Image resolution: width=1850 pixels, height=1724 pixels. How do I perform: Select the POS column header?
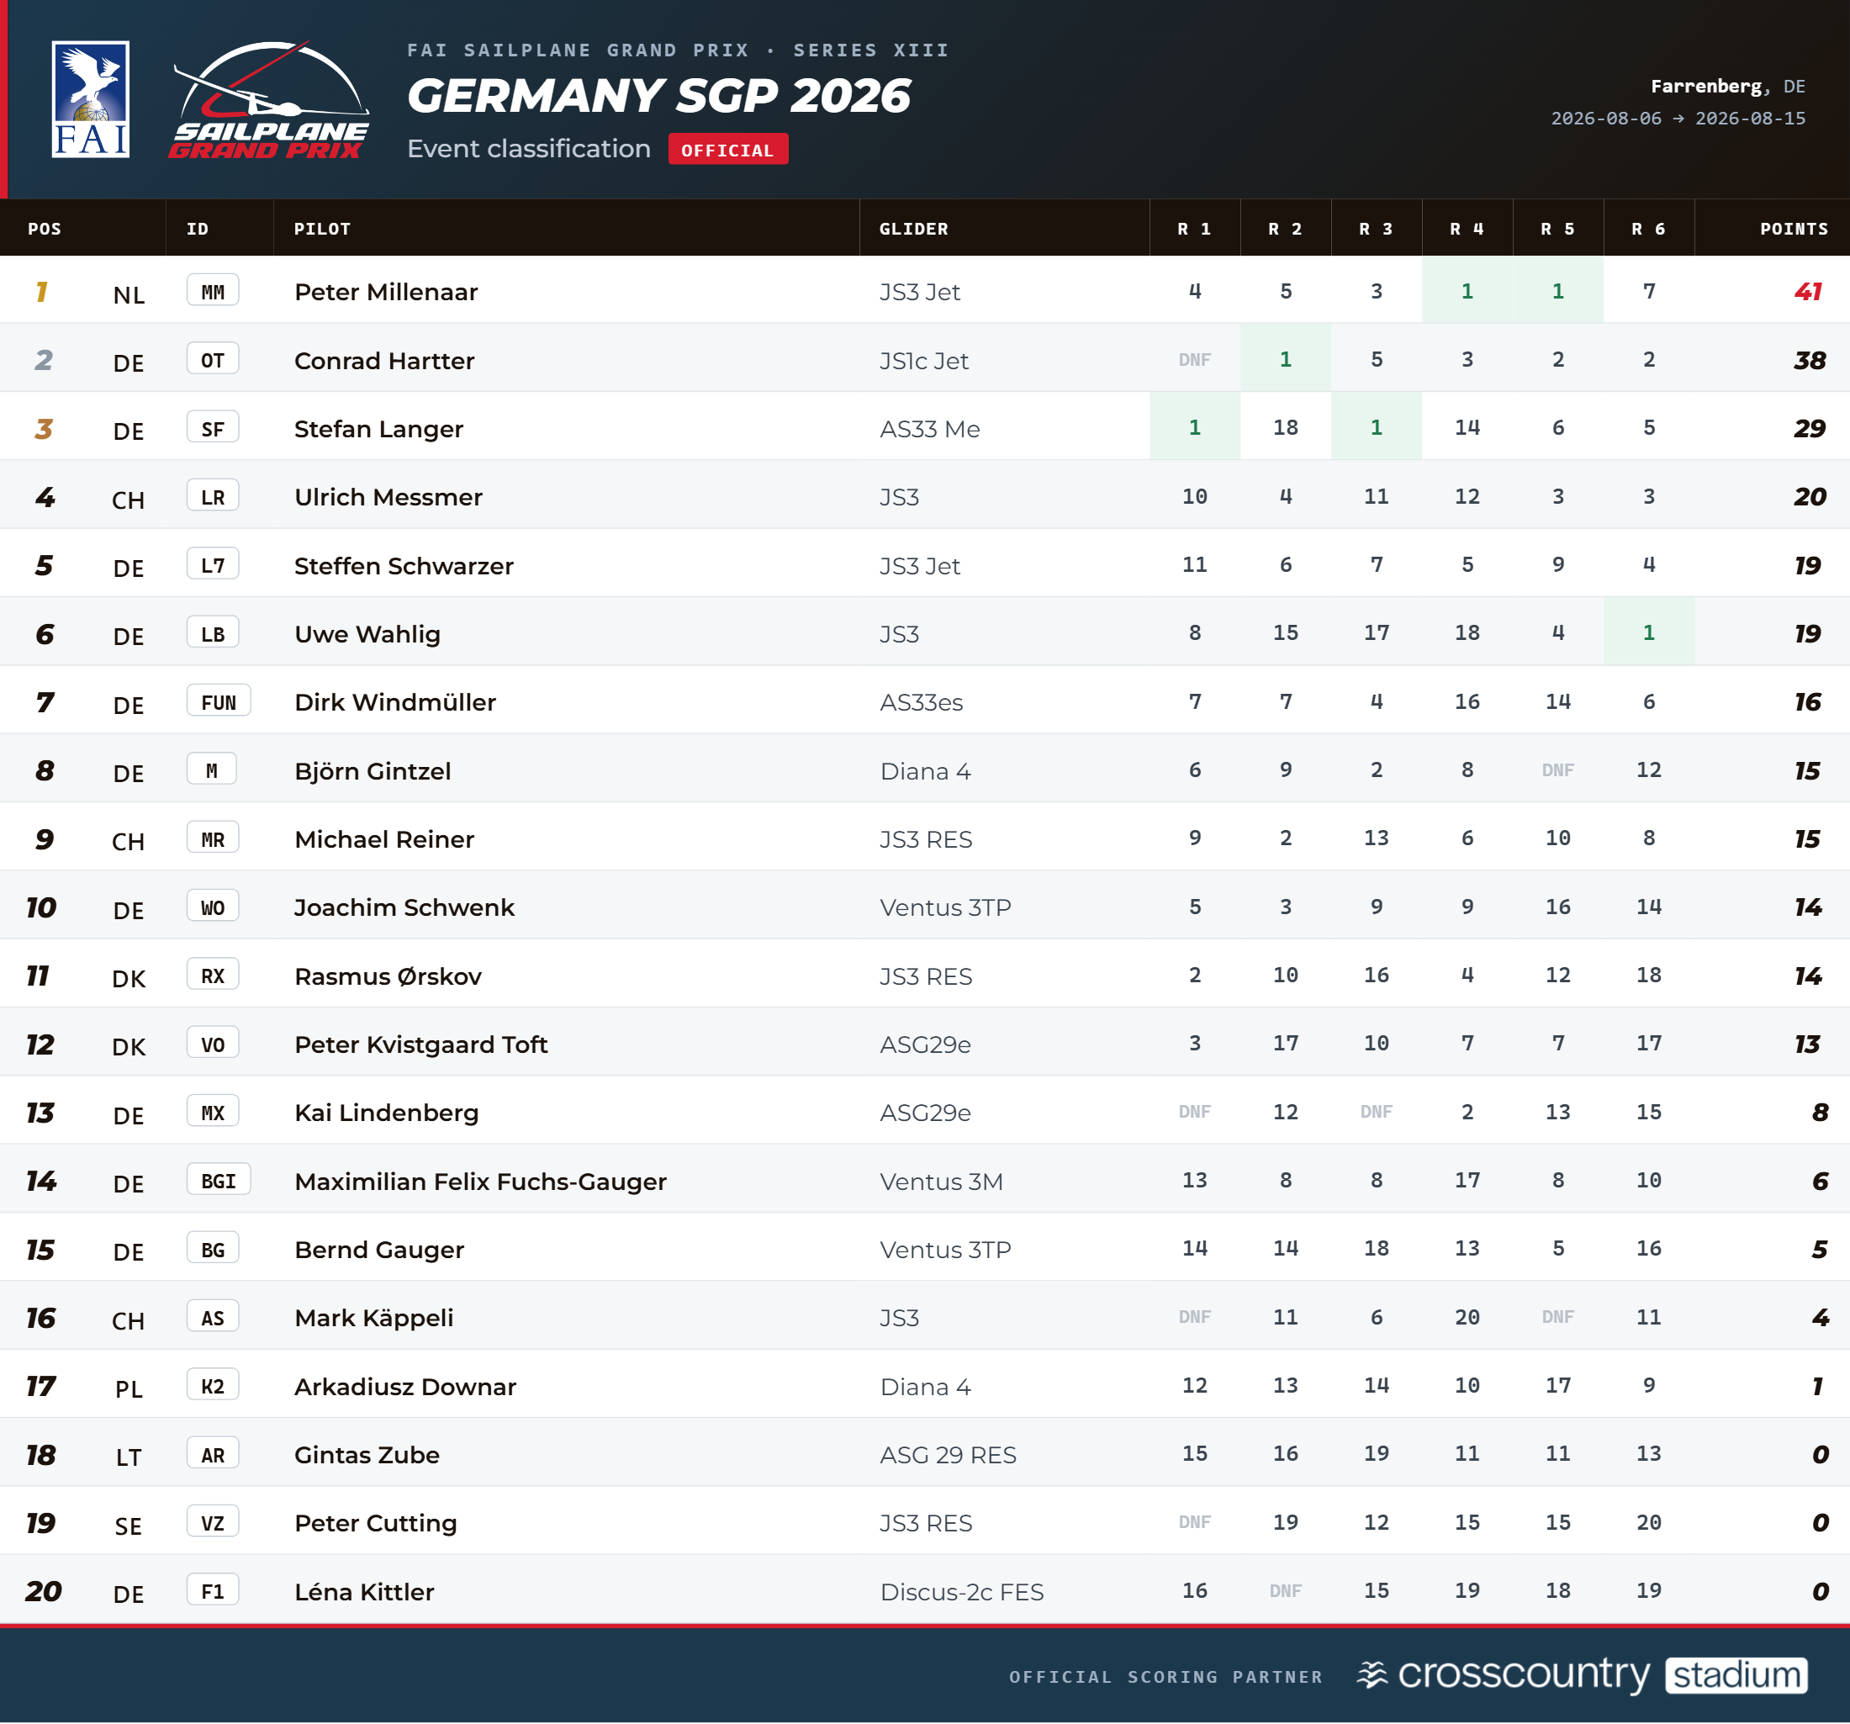pos(45,229)
